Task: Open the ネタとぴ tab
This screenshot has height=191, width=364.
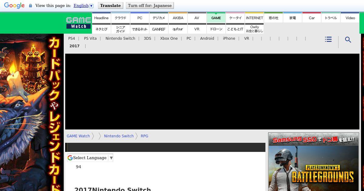Action: click(x=101, y=29)
